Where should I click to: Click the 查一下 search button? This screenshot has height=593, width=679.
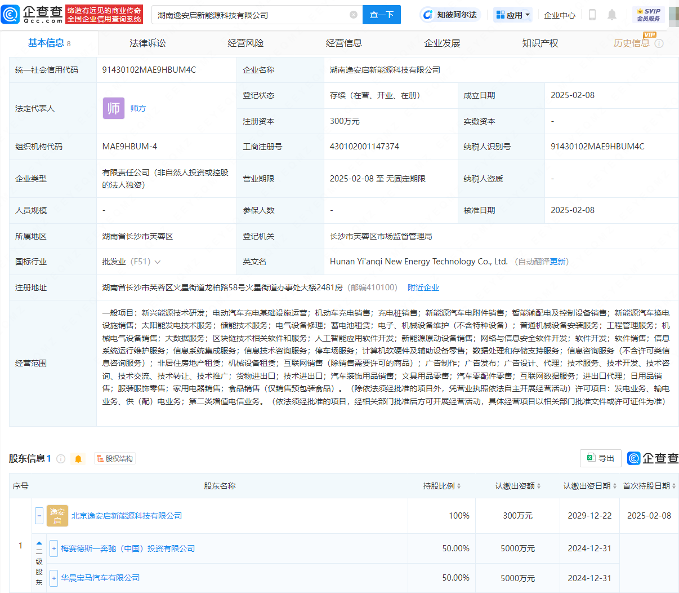point(382,15)
